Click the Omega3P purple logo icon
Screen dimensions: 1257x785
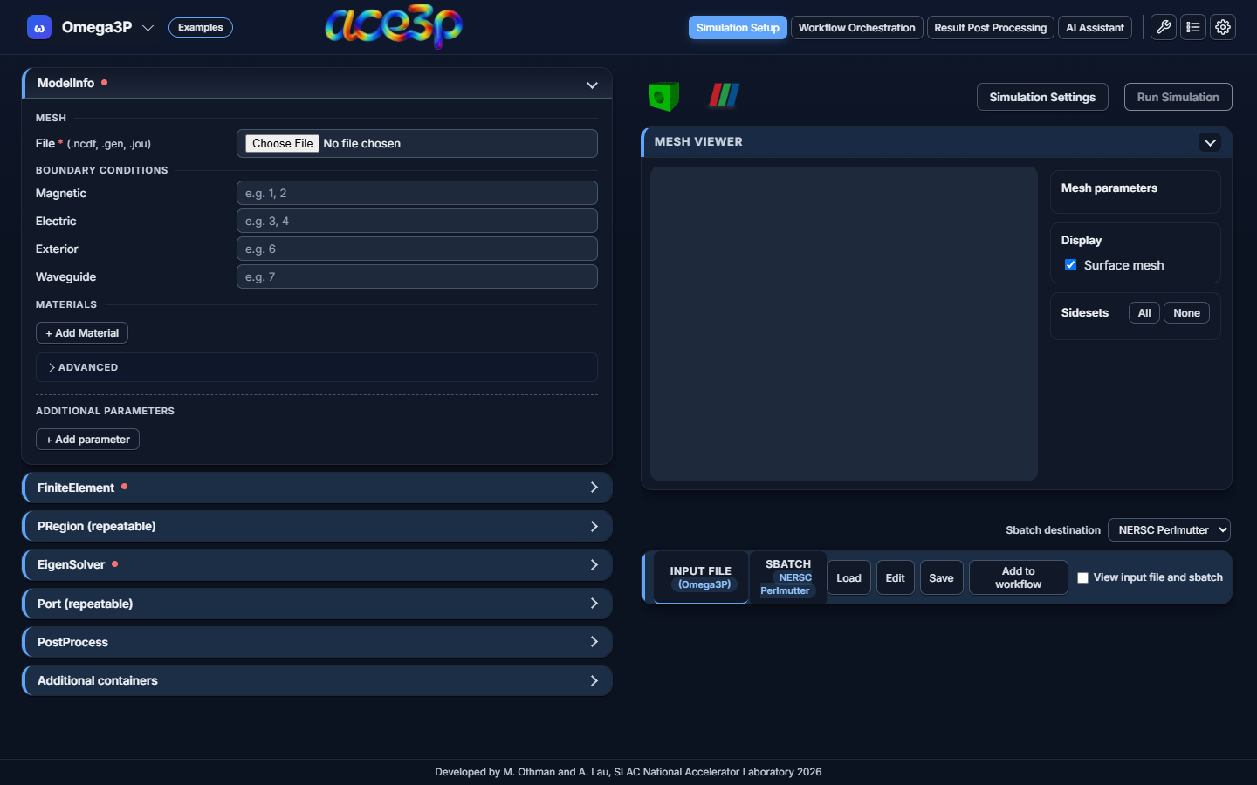(39, 28)
